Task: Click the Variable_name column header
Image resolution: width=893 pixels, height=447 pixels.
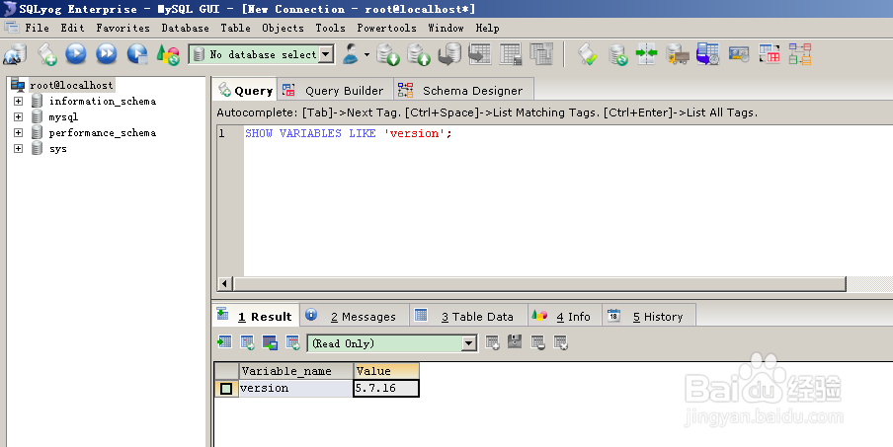Action: (x=296, y=371)
